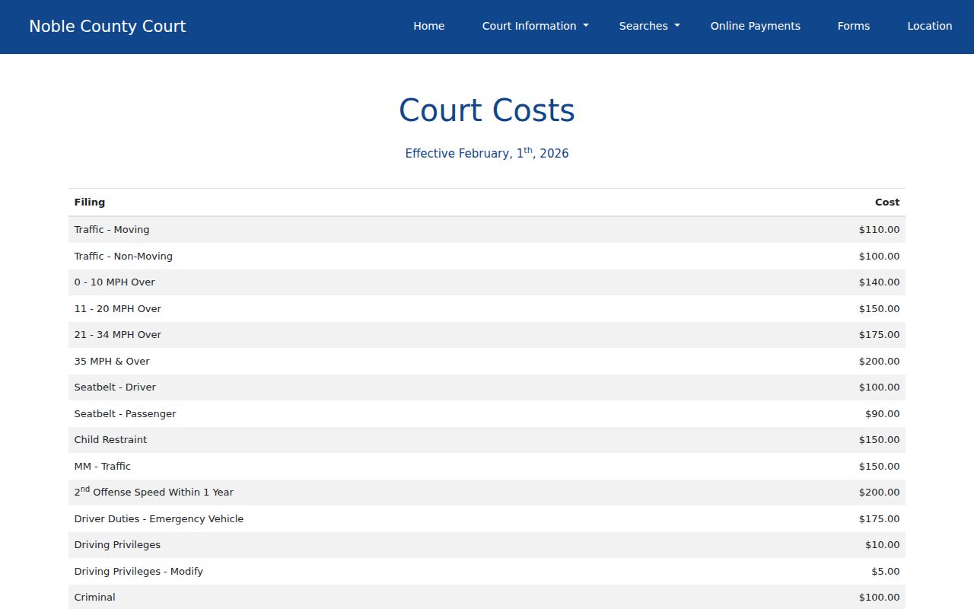Open the Noble County Court homepage logo link
The width and height of the screenshot is (974, 609).
[x=107, y=27]
